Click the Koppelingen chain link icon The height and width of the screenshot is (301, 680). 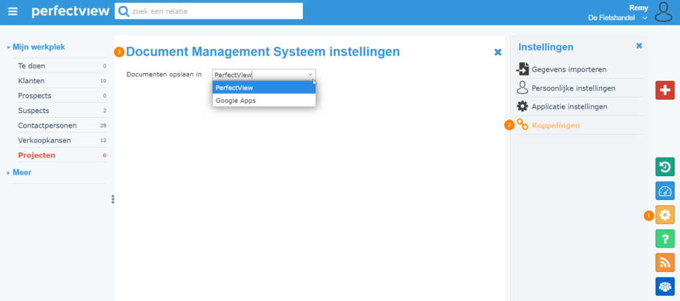tap(523, 125)
